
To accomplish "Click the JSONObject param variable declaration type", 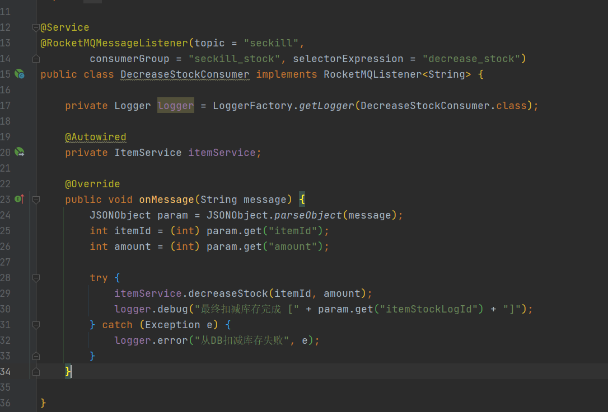I will point(120,215).
